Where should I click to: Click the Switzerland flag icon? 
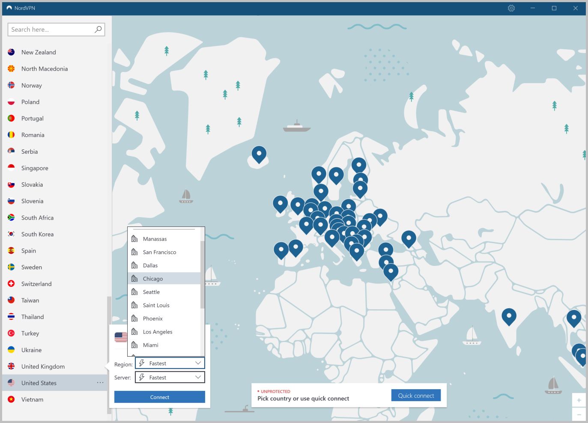tap(11, 283)
